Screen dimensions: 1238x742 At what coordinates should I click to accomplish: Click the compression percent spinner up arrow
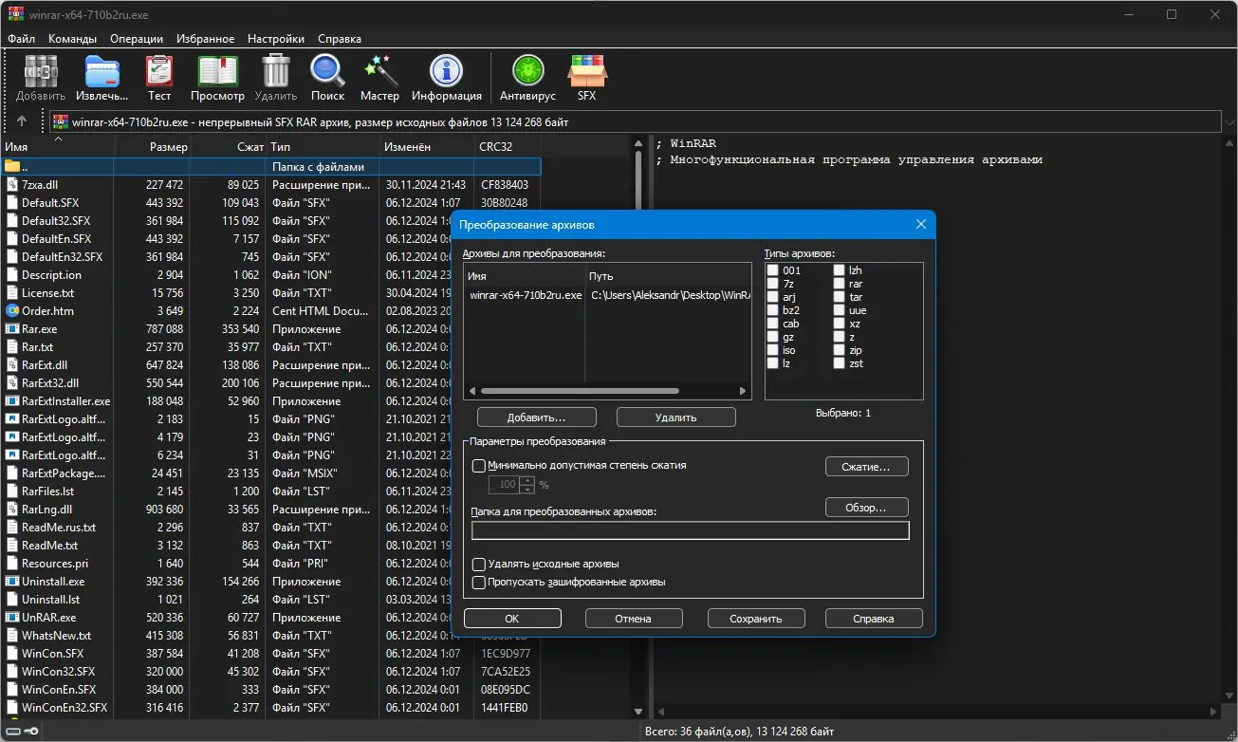click(527, 480)
